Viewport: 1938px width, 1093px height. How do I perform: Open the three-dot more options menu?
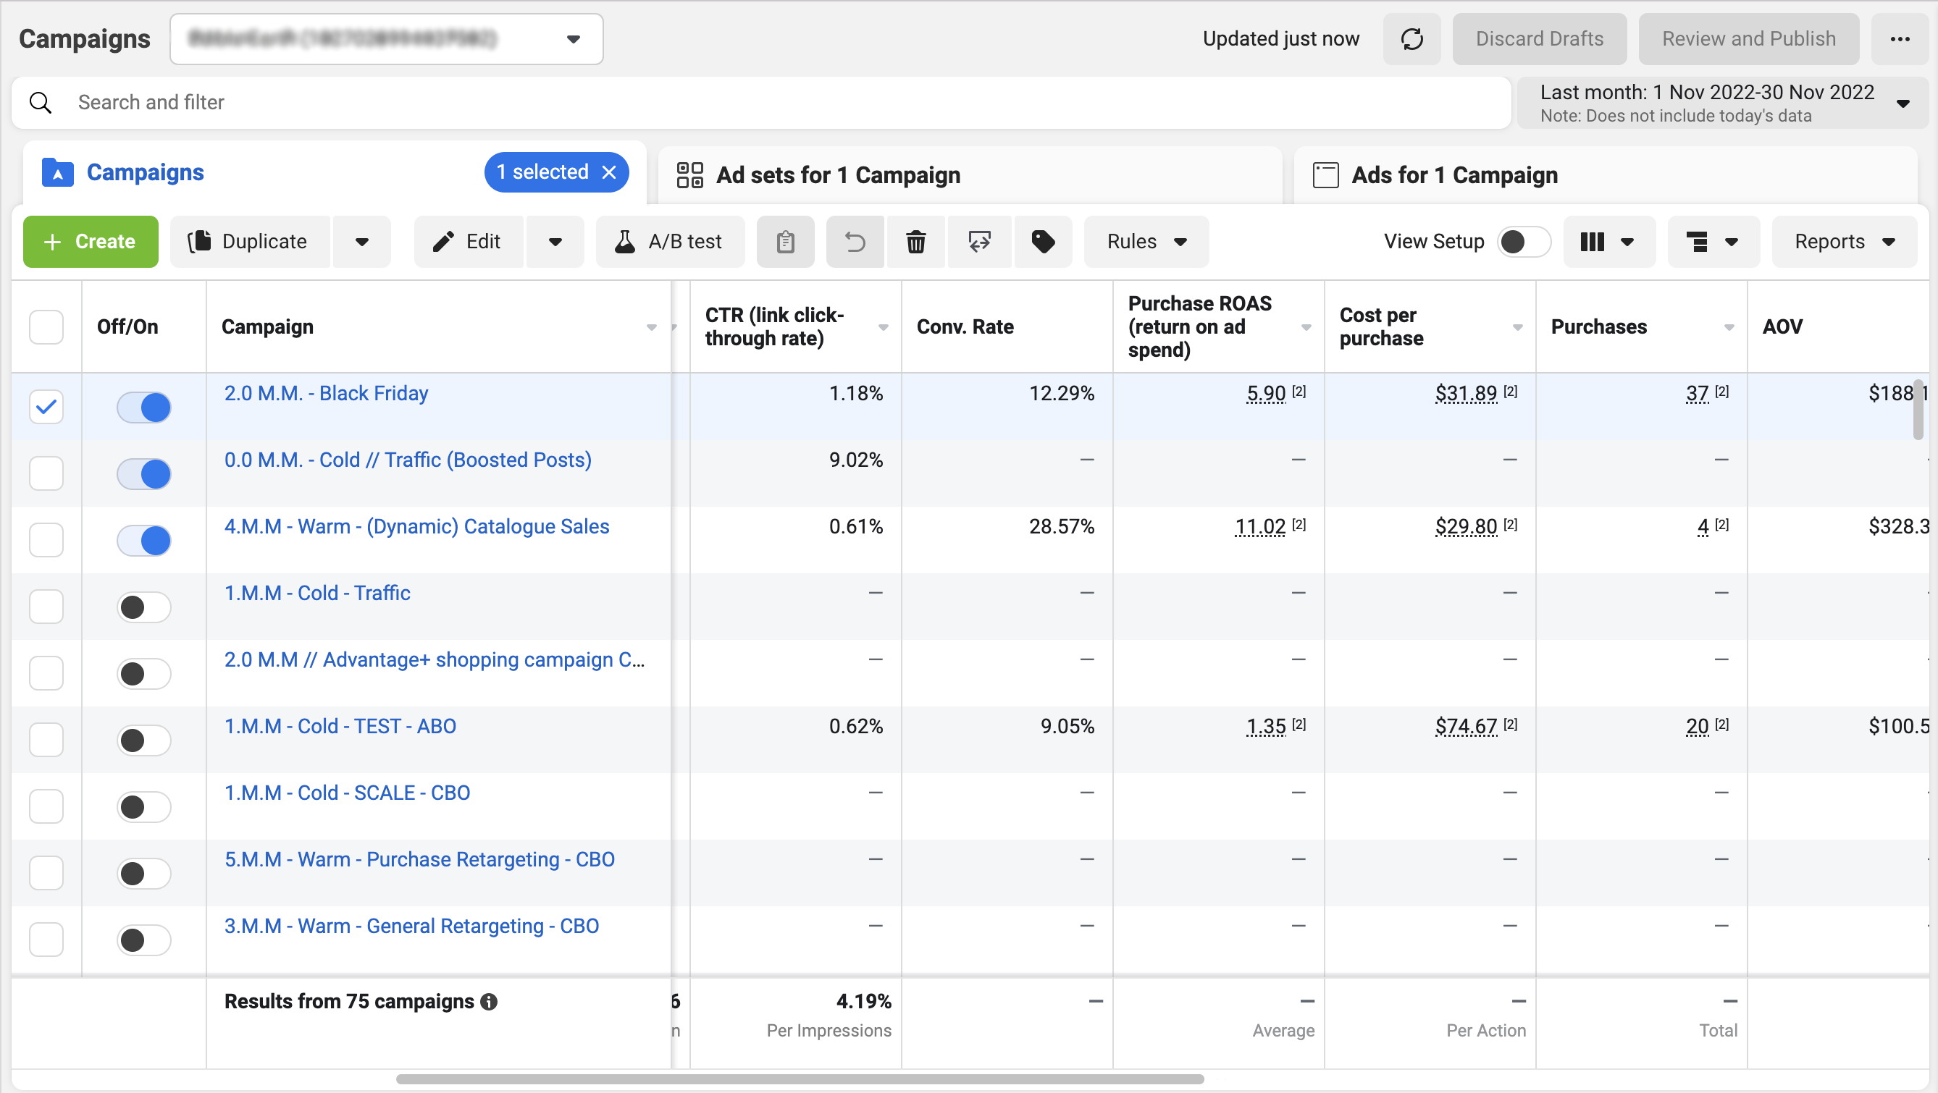click(1900, 39)
